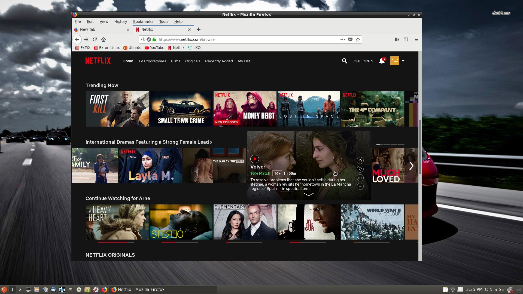Screen dimensions: 523x294
Task: Open Exton Linux bookmark
Action: pos(107,48)
